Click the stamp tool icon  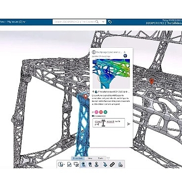[97, 164]
